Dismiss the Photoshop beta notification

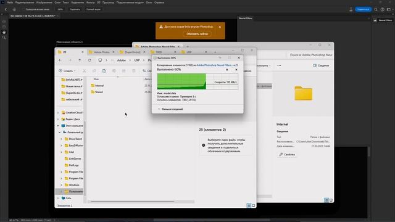pyautogui.click(x=220, y=27)
